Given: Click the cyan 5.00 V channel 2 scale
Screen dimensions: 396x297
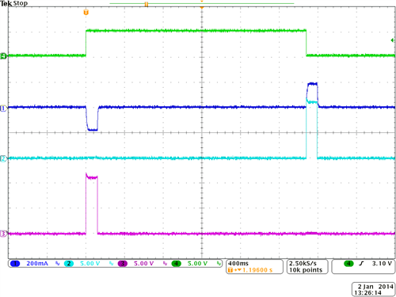Looking at the screenshot, I should (90, 264).
